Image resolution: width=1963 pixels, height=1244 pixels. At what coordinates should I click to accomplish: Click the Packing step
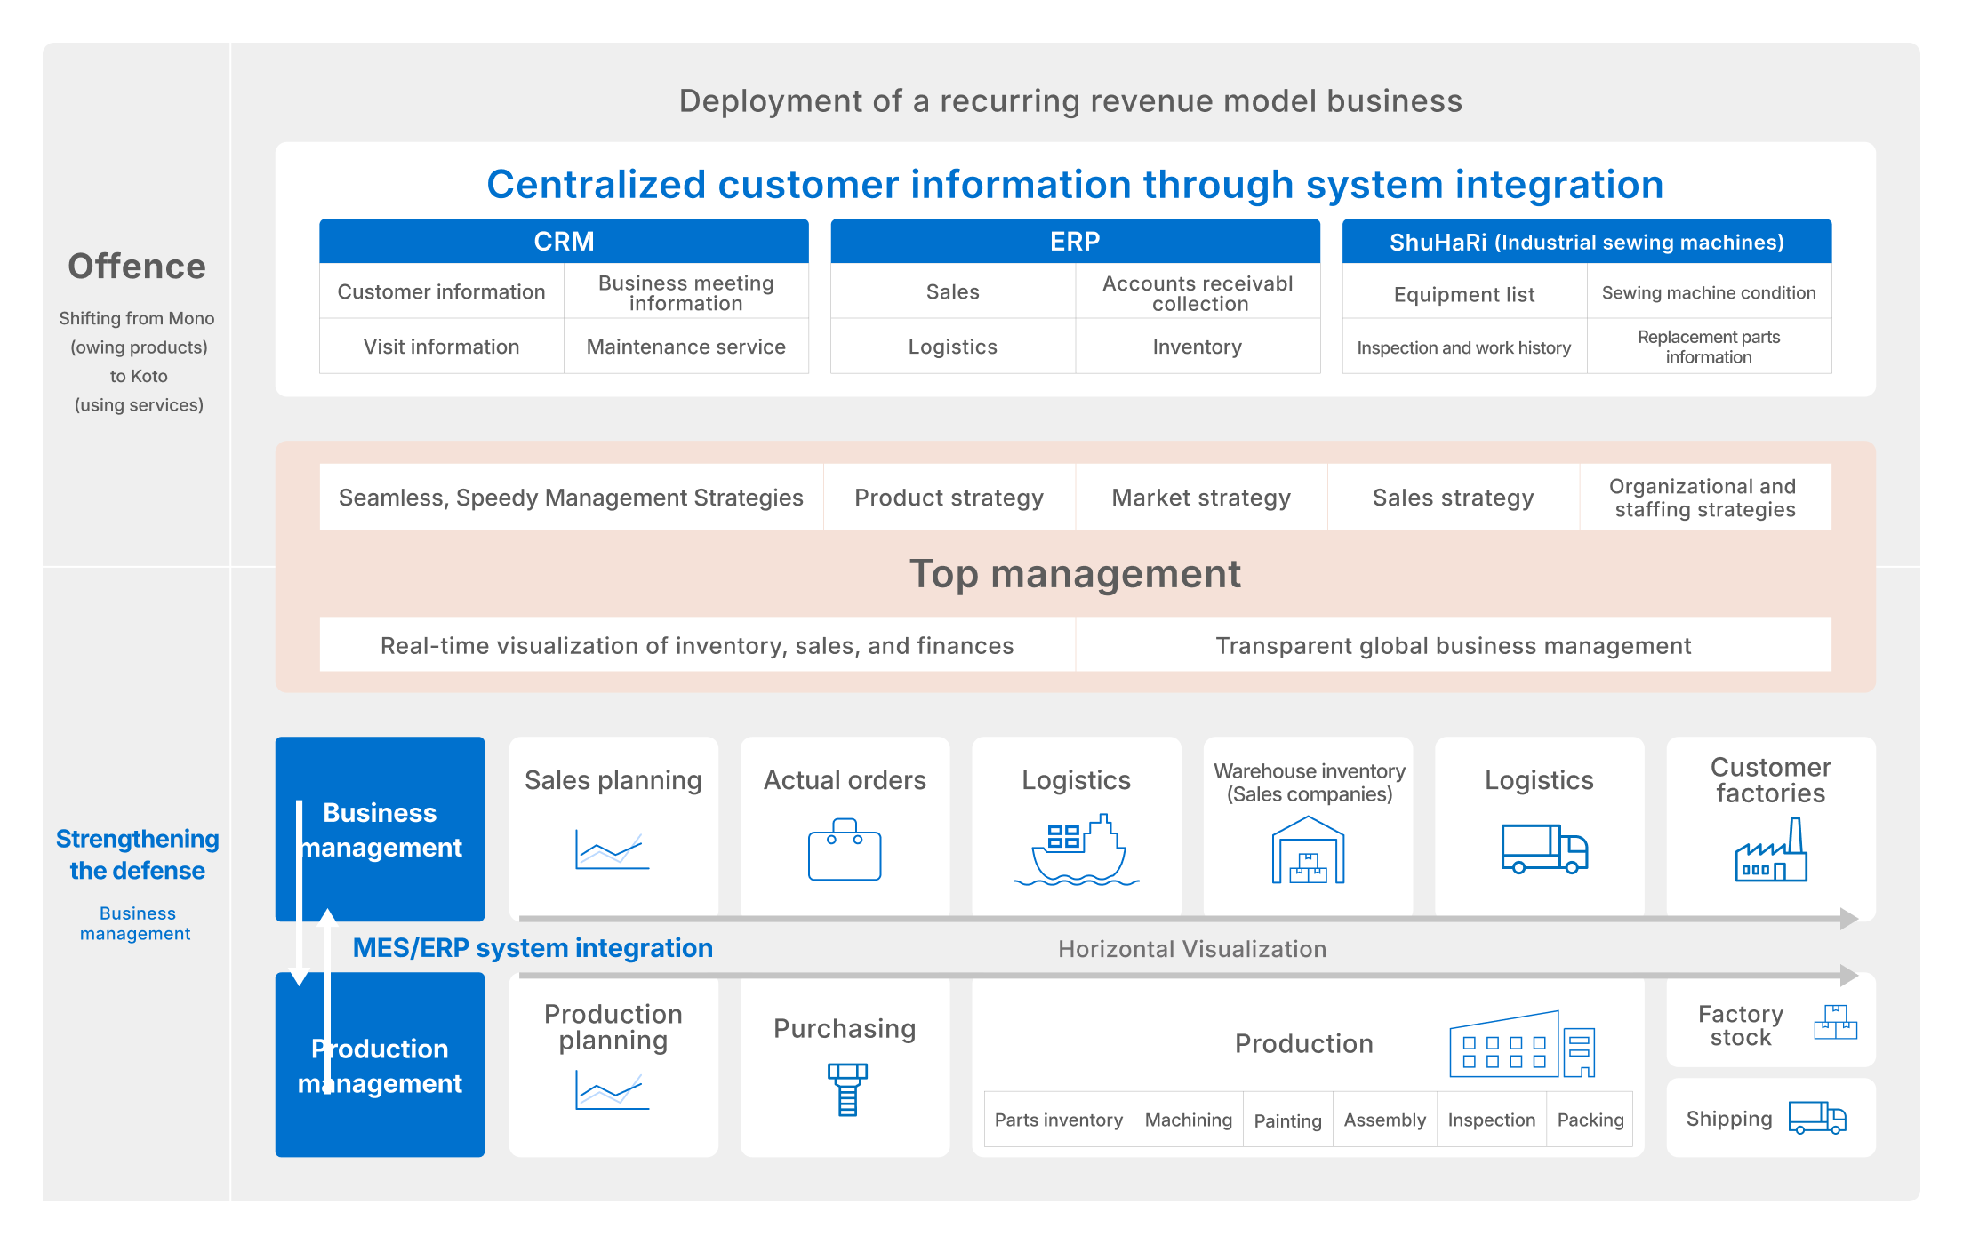pyautogui.click(x=1590, y=1120)
